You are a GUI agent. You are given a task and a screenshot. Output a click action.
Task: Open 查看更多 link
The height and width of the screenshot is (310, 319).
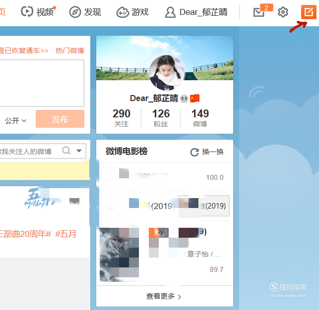163,297
